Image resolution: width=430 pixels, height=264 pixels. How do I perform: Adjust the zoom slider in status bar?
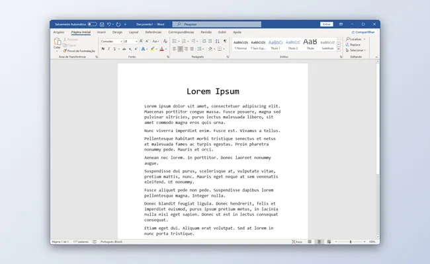pyautogui.click(x=351, y=242)
